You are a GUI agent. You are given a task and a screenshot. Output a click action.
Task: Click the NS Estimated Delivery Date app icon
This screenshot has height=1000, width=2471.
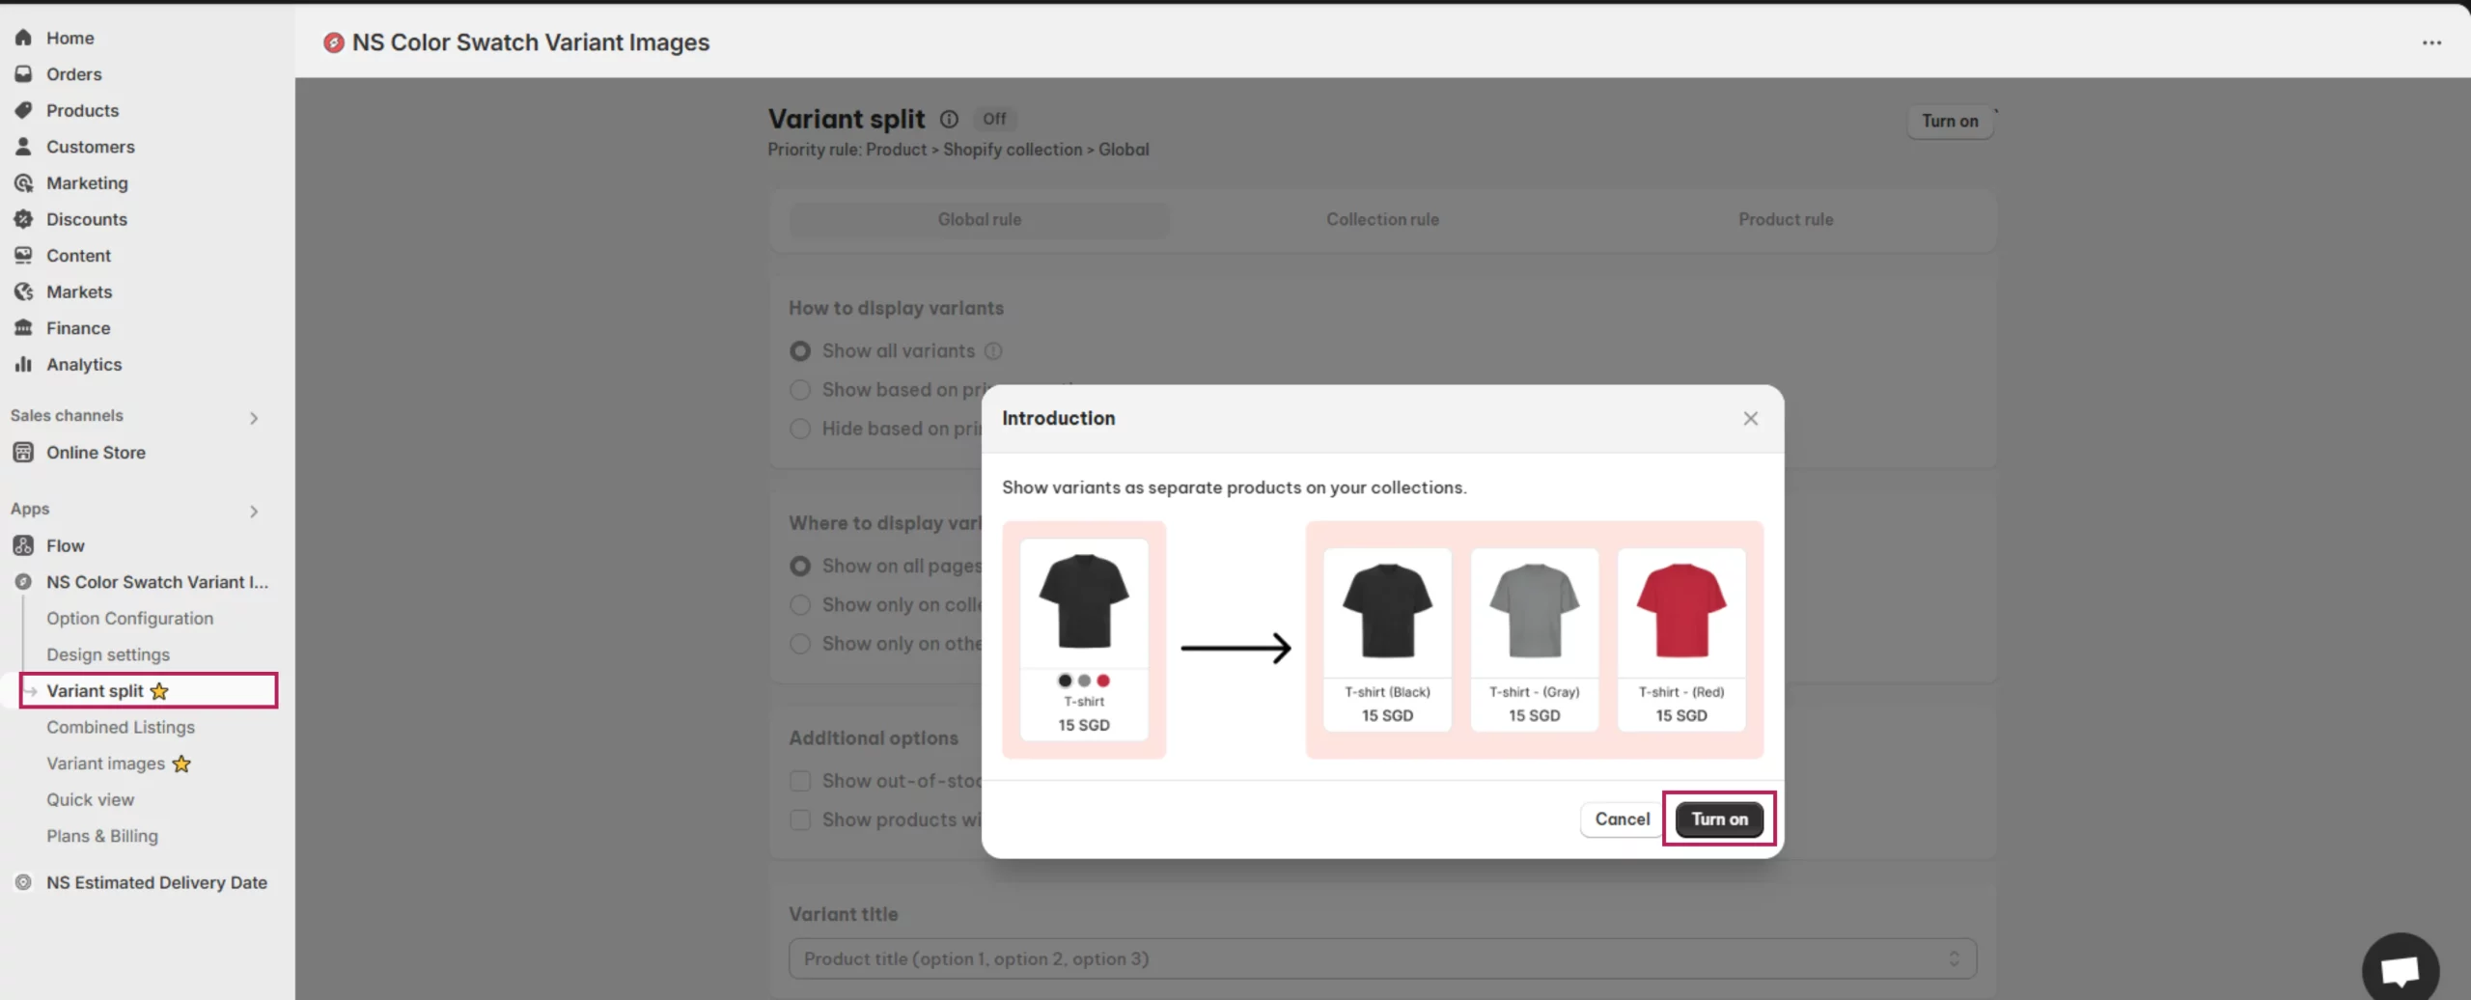tap(23, 882)
